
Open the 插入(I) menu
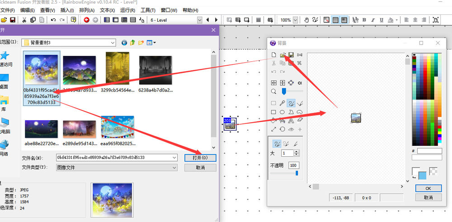point(67,10)
